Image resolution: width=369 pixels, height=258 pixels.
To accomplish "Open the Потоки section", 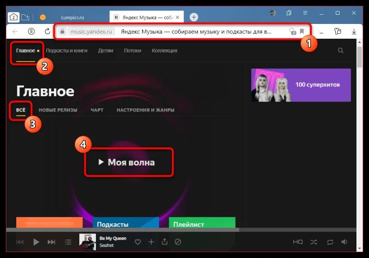I will click(x=132, y=51).
